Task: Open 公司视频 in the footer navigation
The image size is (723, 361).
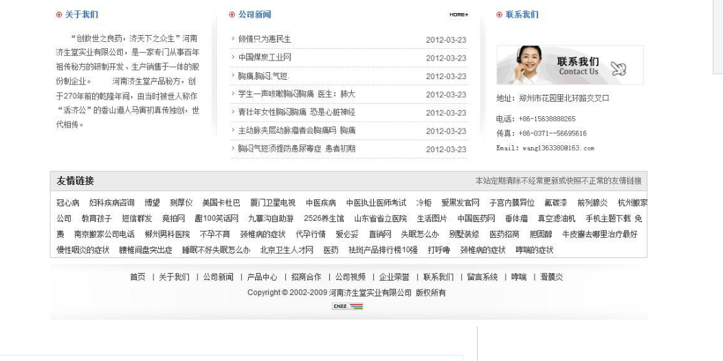Action: click(x=350, y=277)
